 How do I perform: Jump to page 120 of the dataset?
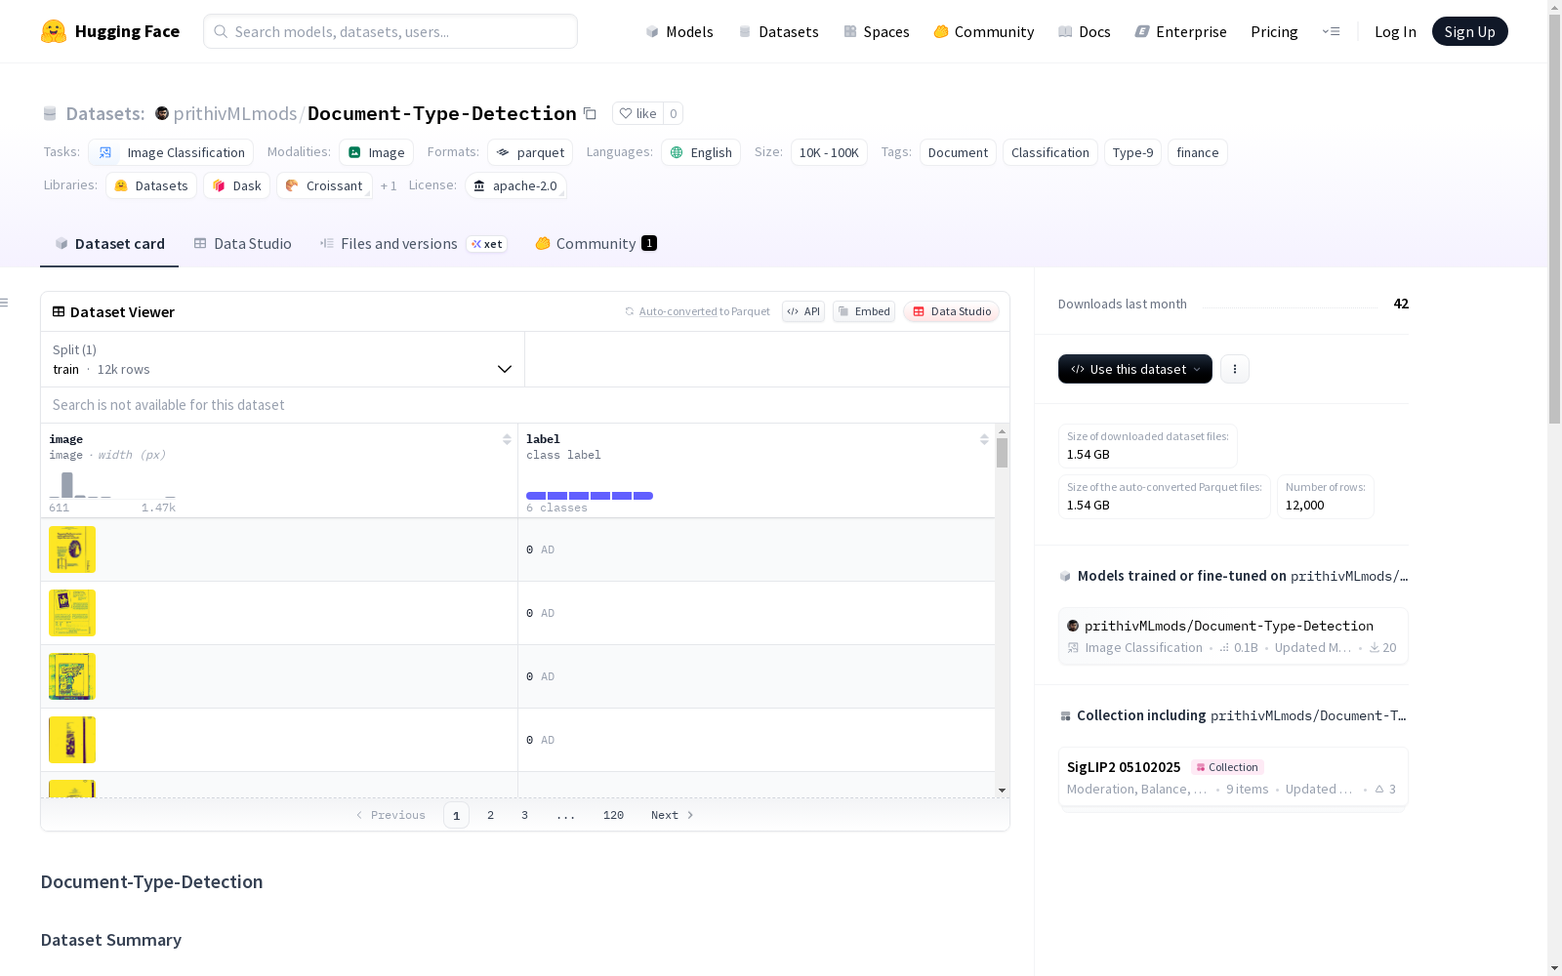[x=613, y=815]
